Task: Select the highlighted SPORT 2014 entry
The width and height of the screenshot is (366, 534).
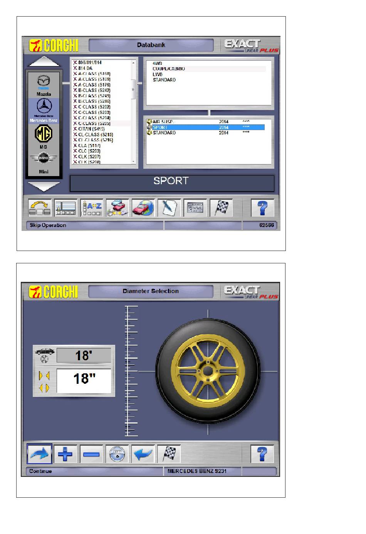Action: pyautogui.click(x=205, y=127)
